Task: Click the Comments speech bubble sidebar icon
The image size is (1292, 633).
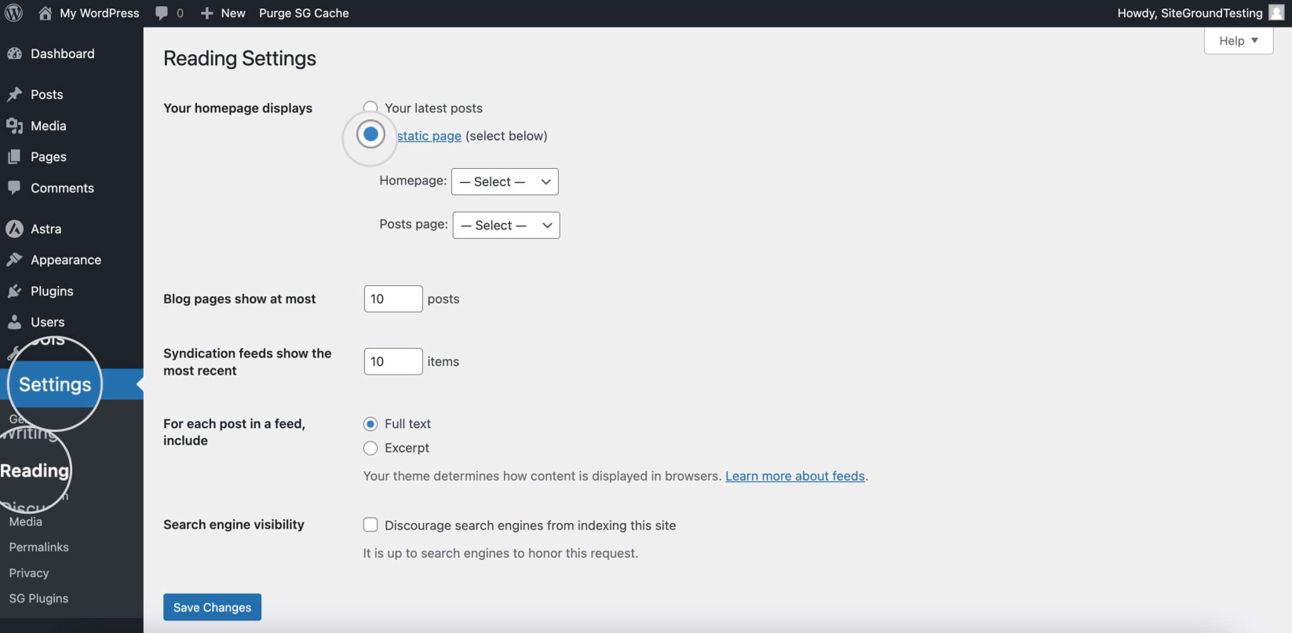Action: click(14, 188)
